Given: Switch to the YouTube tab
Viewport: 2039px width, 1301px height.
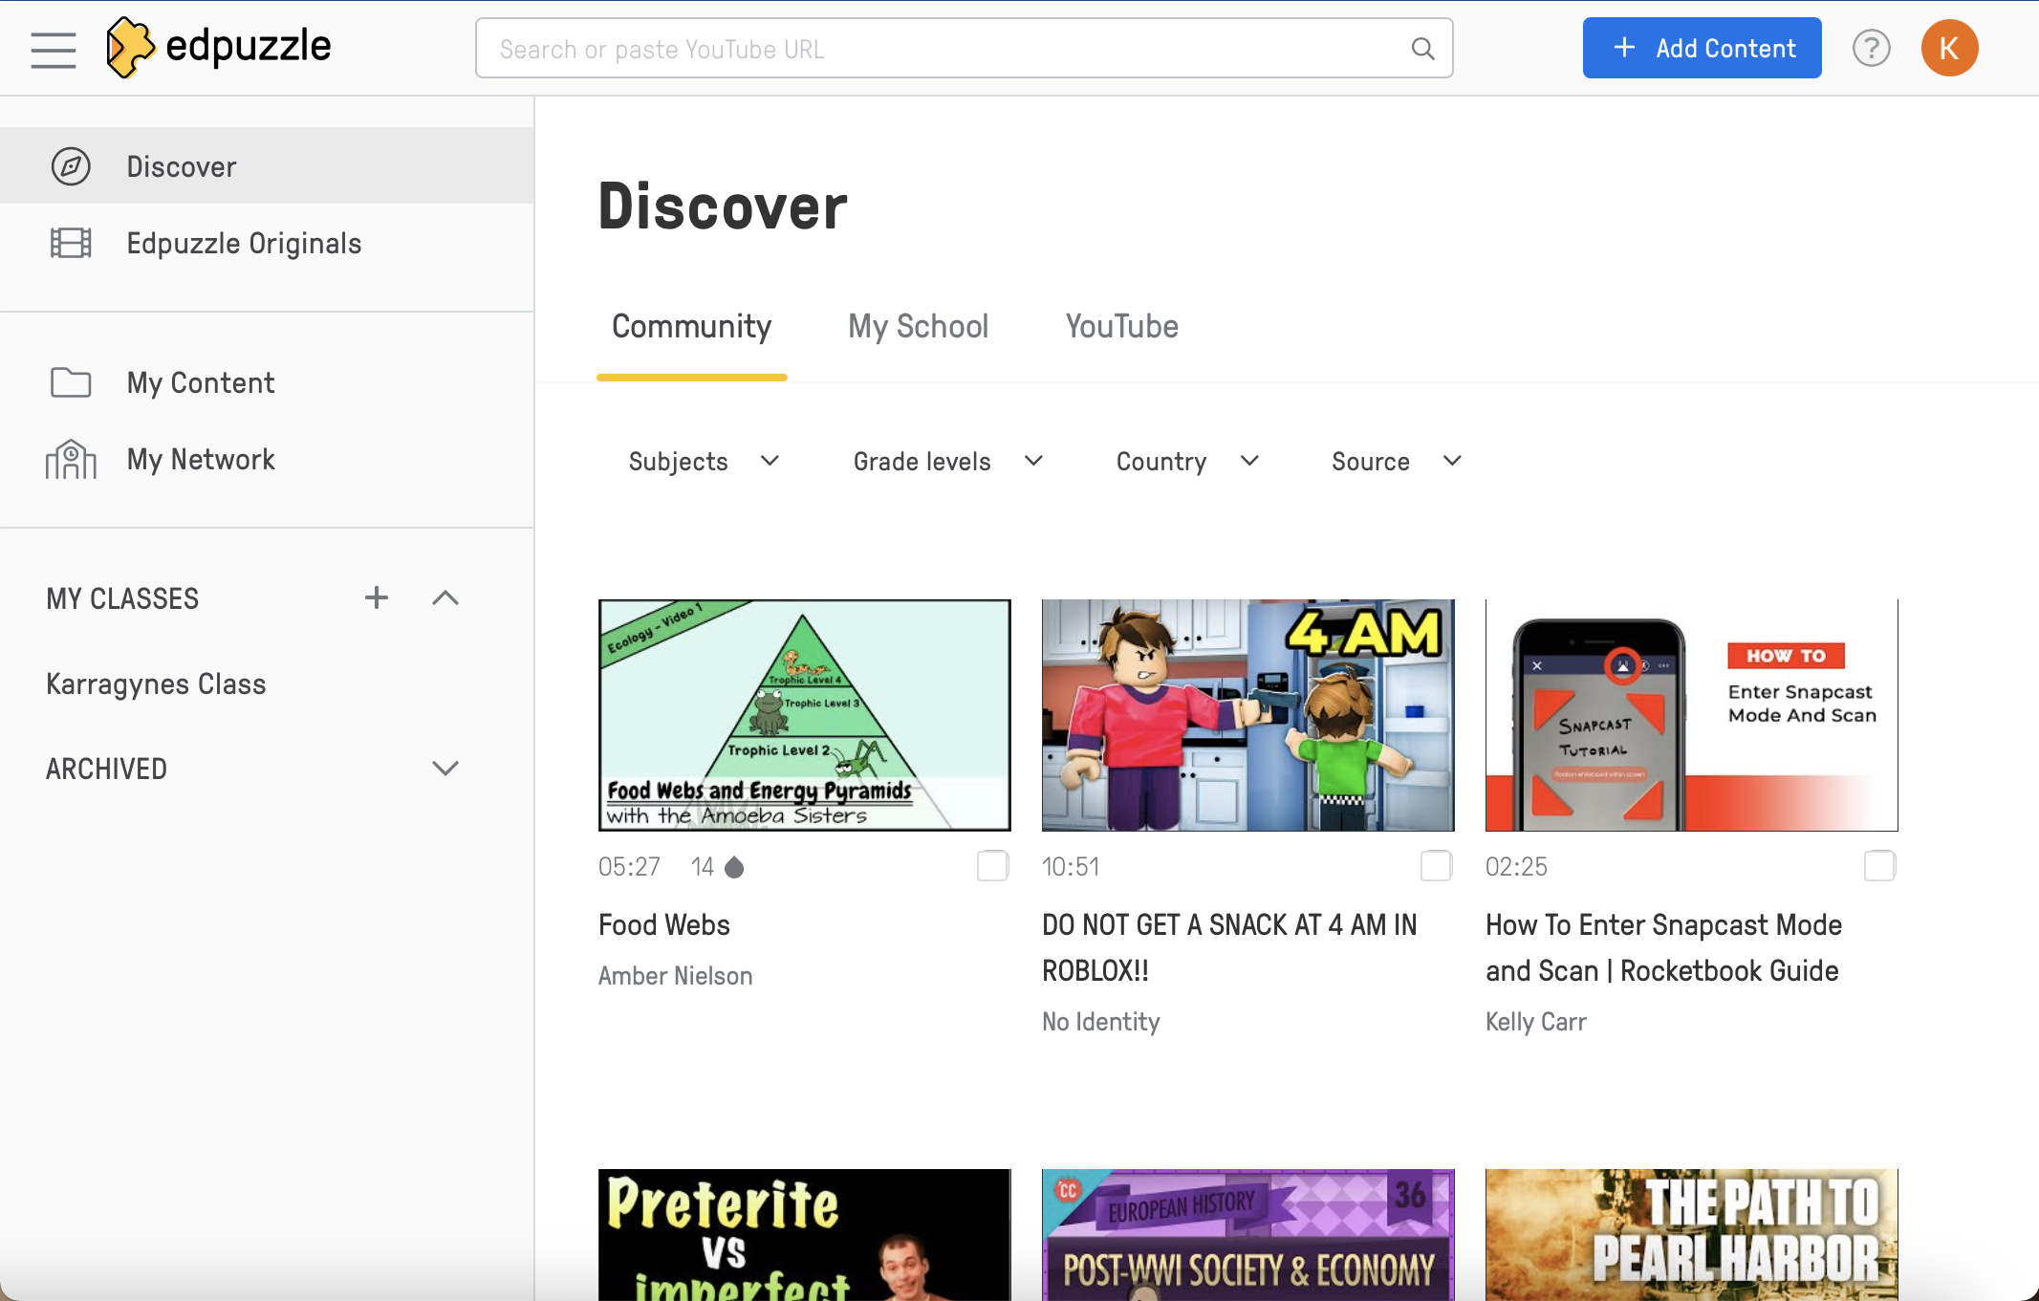Looking at the screenshot, I should 1122,327.
